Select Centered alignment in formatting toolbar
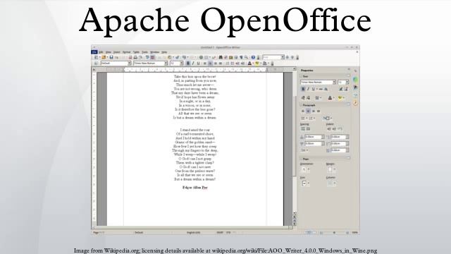This screenshot has width=451, height=254. [210, 63]
